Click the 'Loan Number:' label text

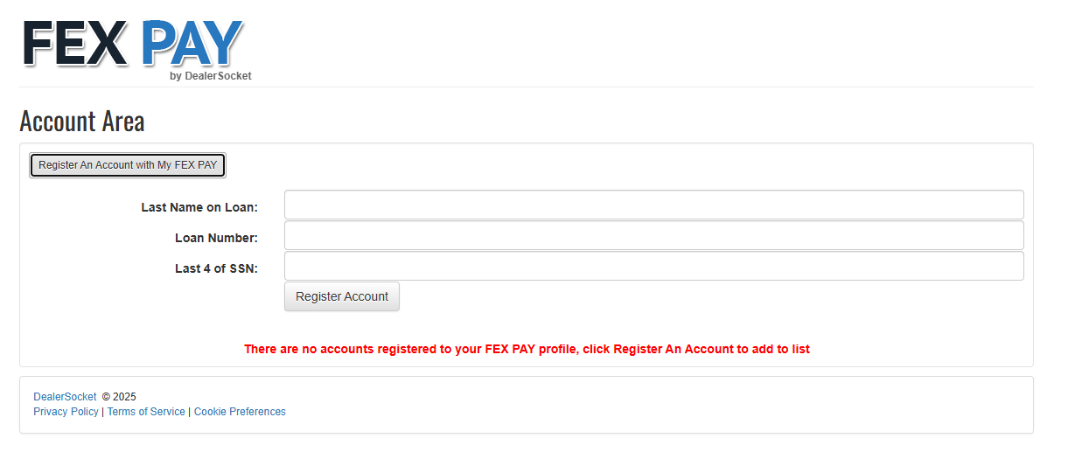click(216, 238)
